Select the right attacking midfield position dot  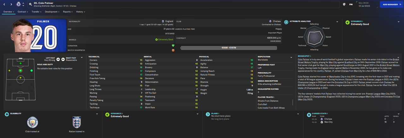pos(32,70)
